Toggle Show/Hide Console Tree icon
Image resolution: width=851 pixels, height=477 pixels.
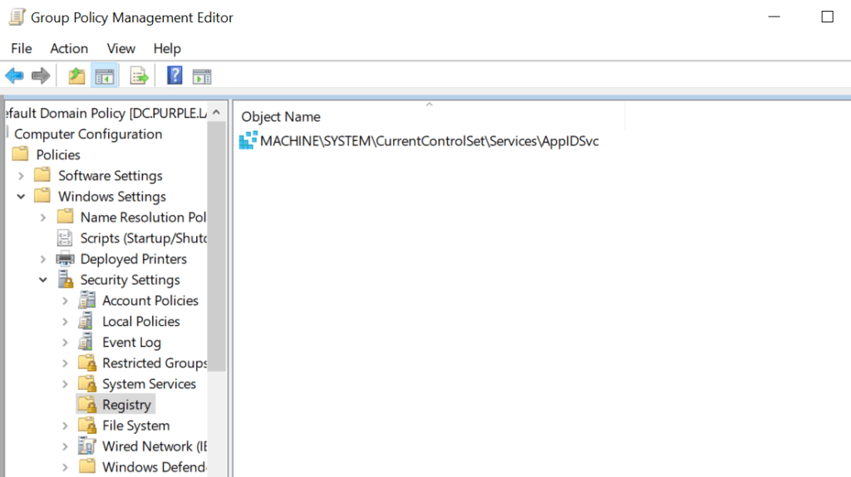tap(104, 76)
